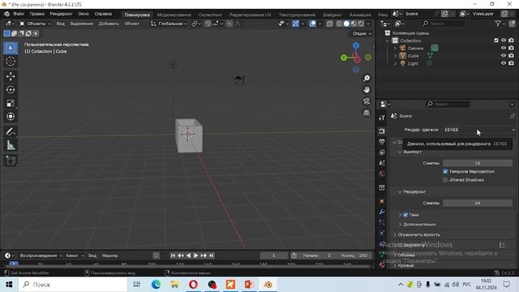Open the Опции dropdown in viewport

tap(362, 33)
